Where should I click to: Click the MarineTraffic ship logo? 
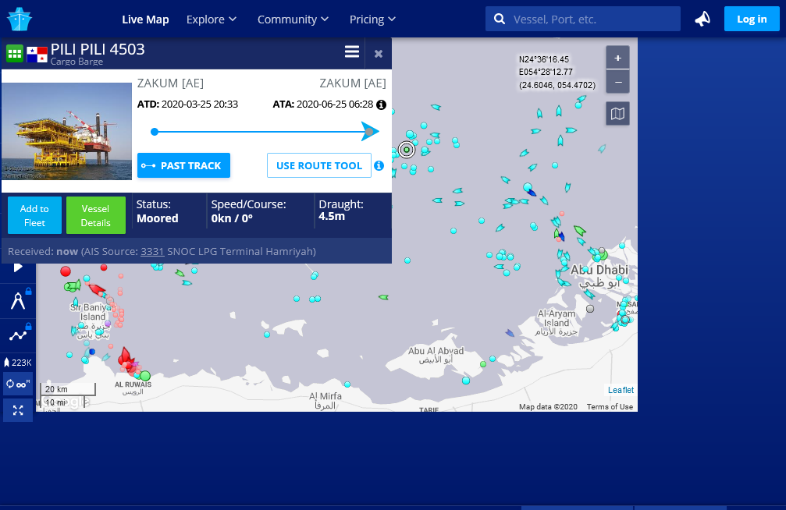[x=20, y=19]
